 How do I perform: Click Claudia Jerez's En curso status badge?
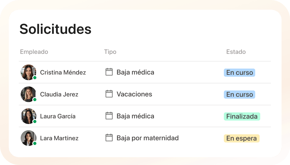[240, 95]
